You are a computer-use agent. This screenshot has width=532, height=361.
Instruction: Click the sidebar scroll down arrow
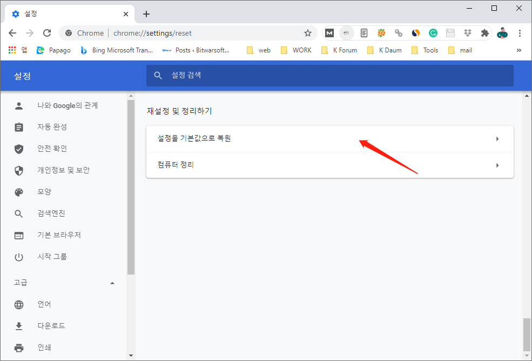coord(131,356)
